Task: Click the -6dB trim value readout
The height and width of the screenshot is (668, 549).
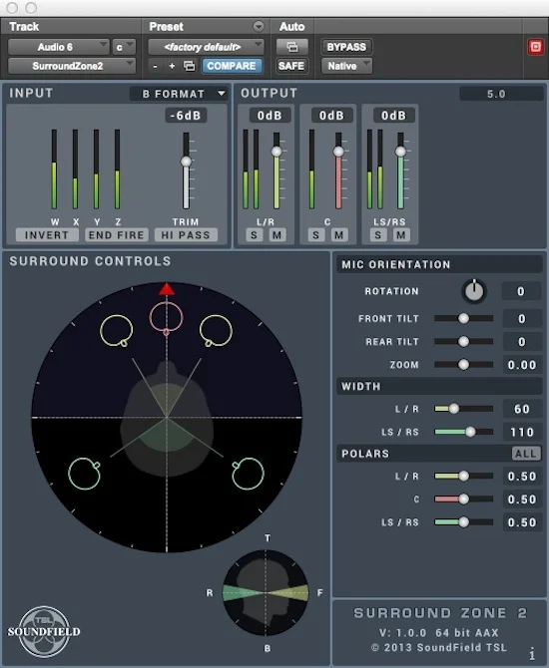Action: [x=187, y=116]
